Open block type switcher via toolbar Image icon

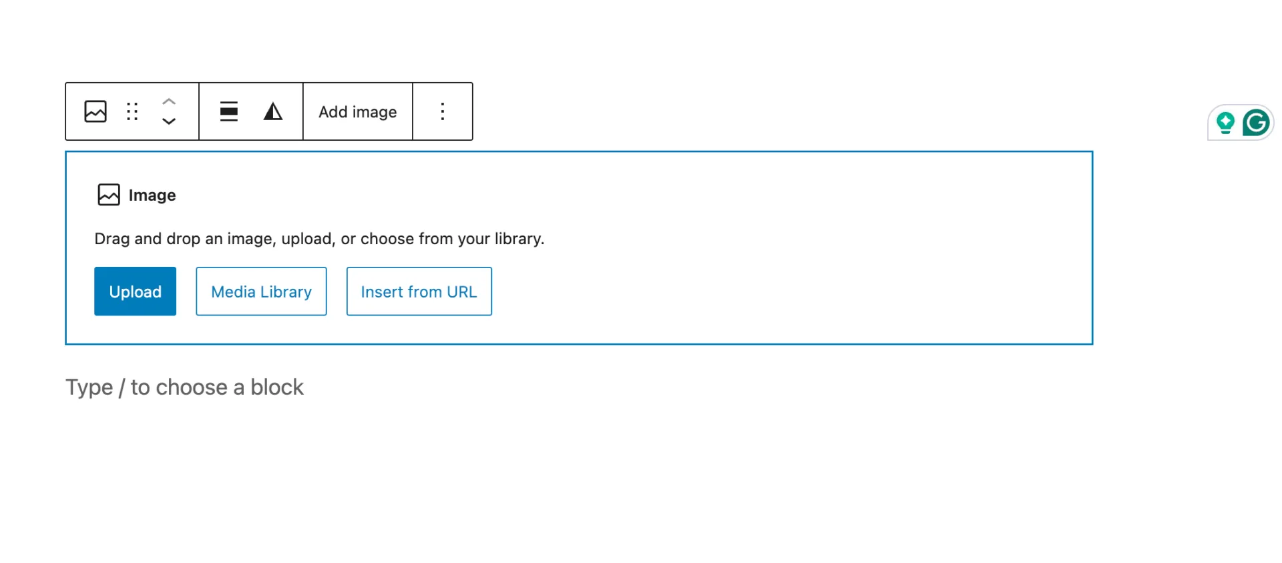click(95, 111)
